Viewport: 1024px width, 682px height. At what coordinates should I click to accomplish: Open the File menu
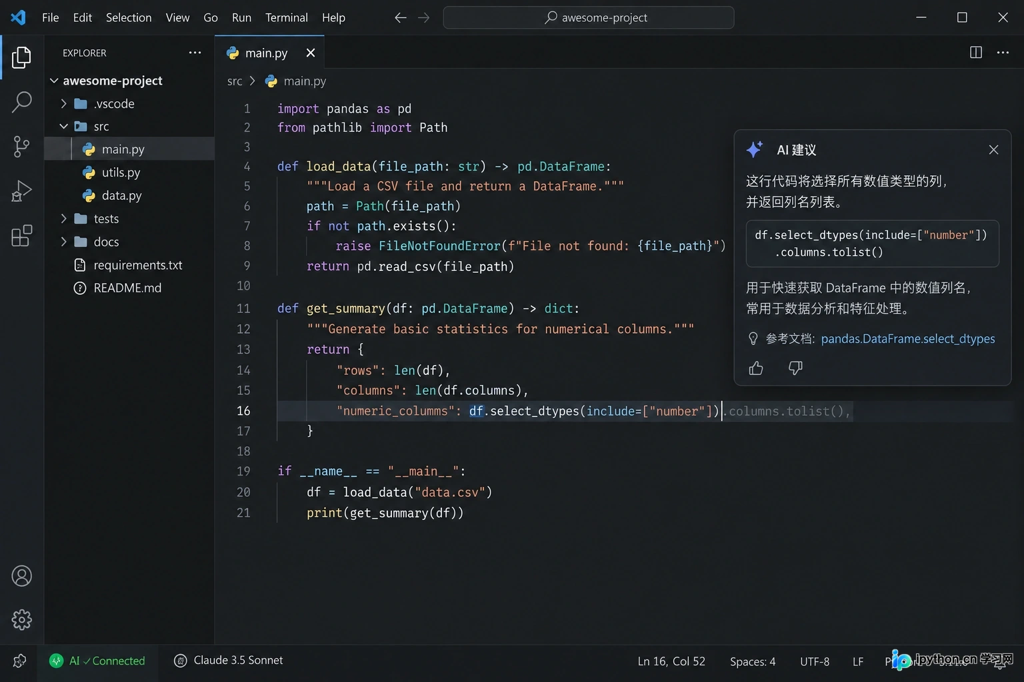tap(50, 18)
